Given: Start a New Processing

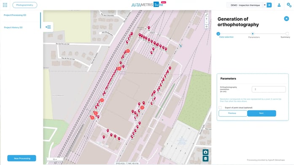Looking at the screenshot, I should click(x=22, y=158).
